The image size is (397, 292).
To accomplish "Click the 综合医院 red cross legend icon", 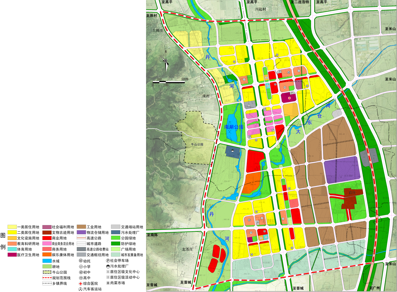I will pyautogui.click(x=80, y=284).
